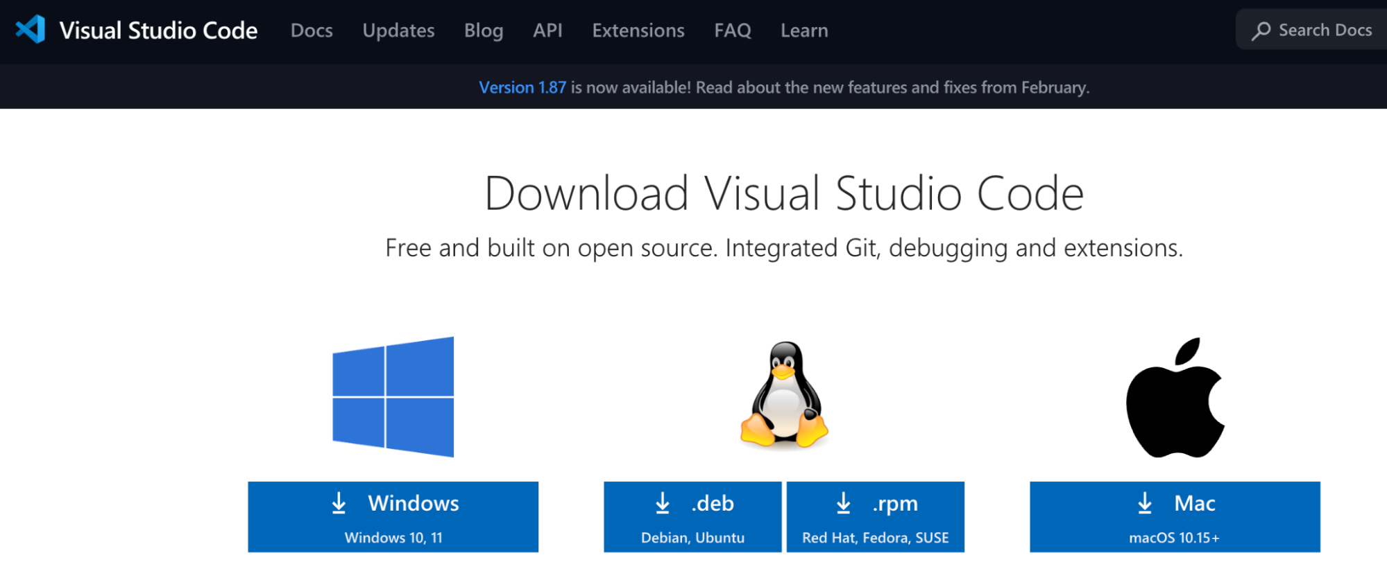Viewport: 1387px width, 564px height.
Task: Click the Linux Tux penguin icon
Action: tap(784, 394)
